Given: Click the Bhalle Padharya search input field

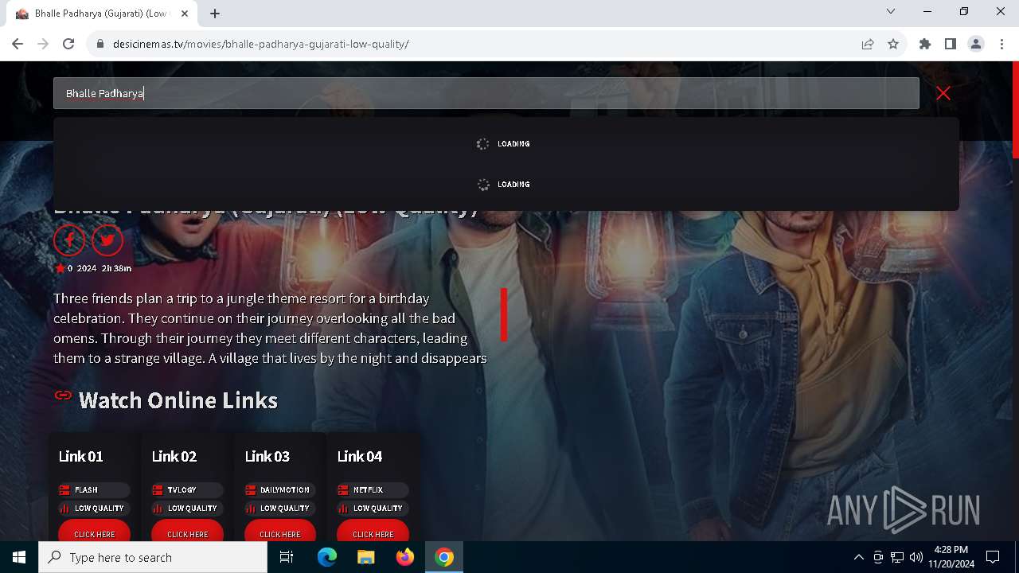Looking at the screenshot, I should [486, 93].
